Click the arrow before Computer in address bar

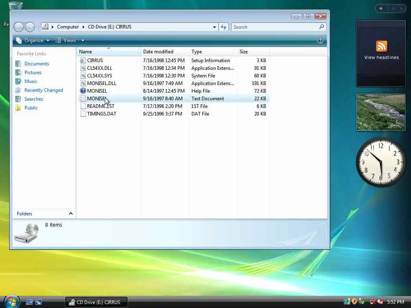(53, 27)
